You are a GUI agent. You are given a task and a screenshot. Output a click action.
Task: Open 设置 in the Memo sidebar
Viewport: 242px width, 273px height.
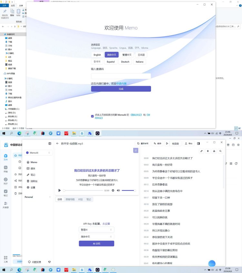pyautogui.click(x=31, y=187)
